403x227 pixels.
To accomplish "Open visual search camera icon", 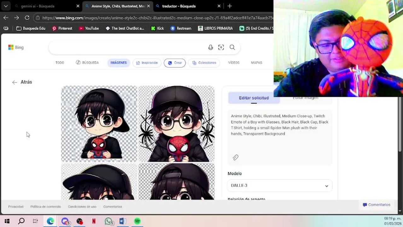I will pyautogui.click(x=221, y=47).
